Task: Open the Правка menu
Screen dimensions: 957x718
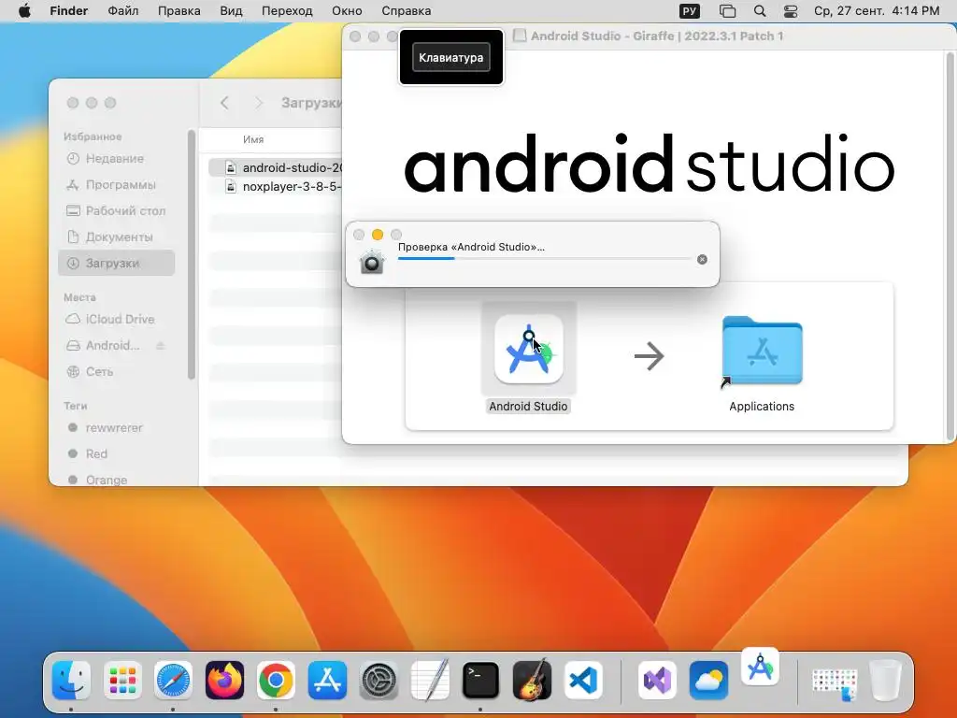Action: click(179, 11)
